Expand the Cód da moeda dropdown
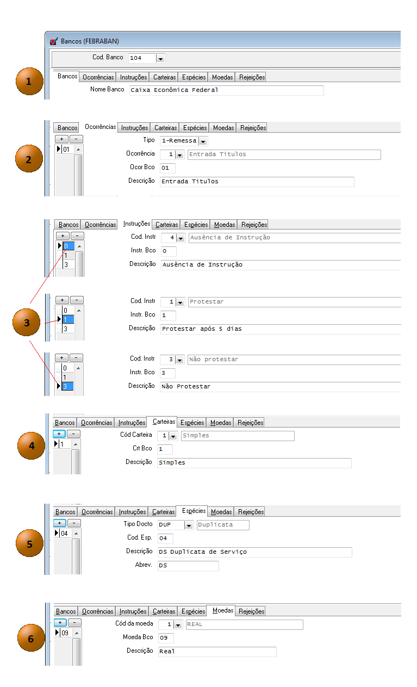 (x=179, y=625)
